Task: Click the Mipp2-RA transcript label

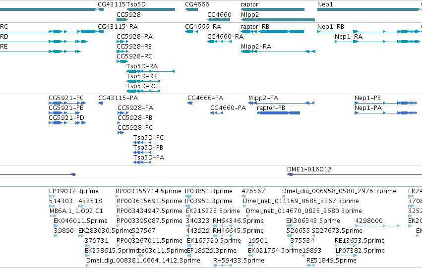Action: point(256,47)
